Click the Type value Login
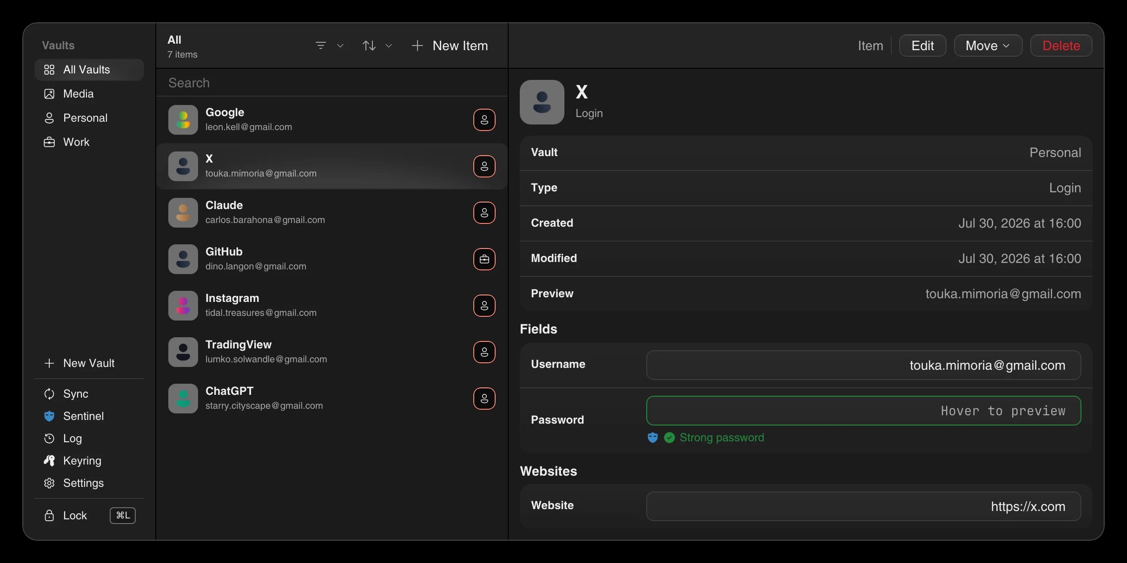 pyautogui.click(x=1065, y=188)
